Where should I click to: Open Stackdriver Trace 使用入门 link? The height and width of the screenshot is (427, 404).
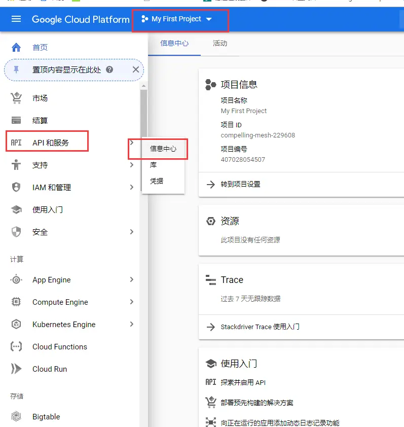[260, 327]
